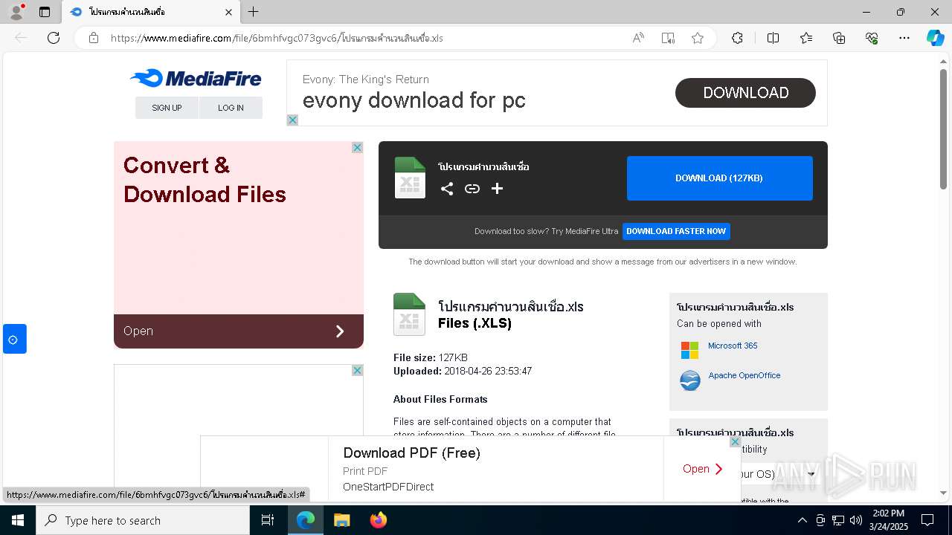This screenshot has height=535, width=952.
Task: Open Edge Settings and more menu
Action: pyautogui.click(x=904, y=38)
